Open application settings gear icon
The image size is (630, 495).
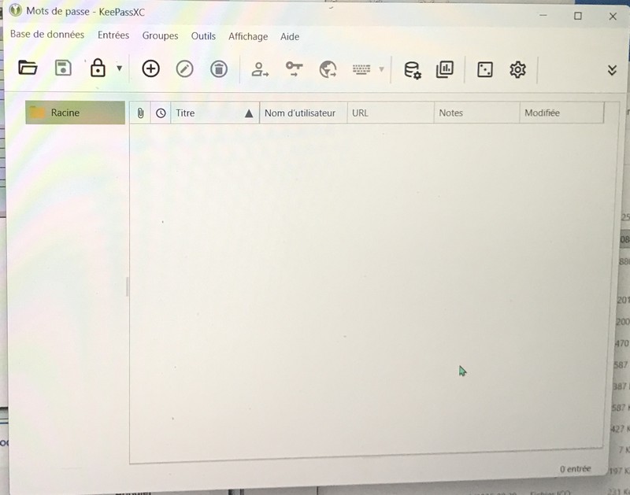pyautogui.click(x=517, y=70)
